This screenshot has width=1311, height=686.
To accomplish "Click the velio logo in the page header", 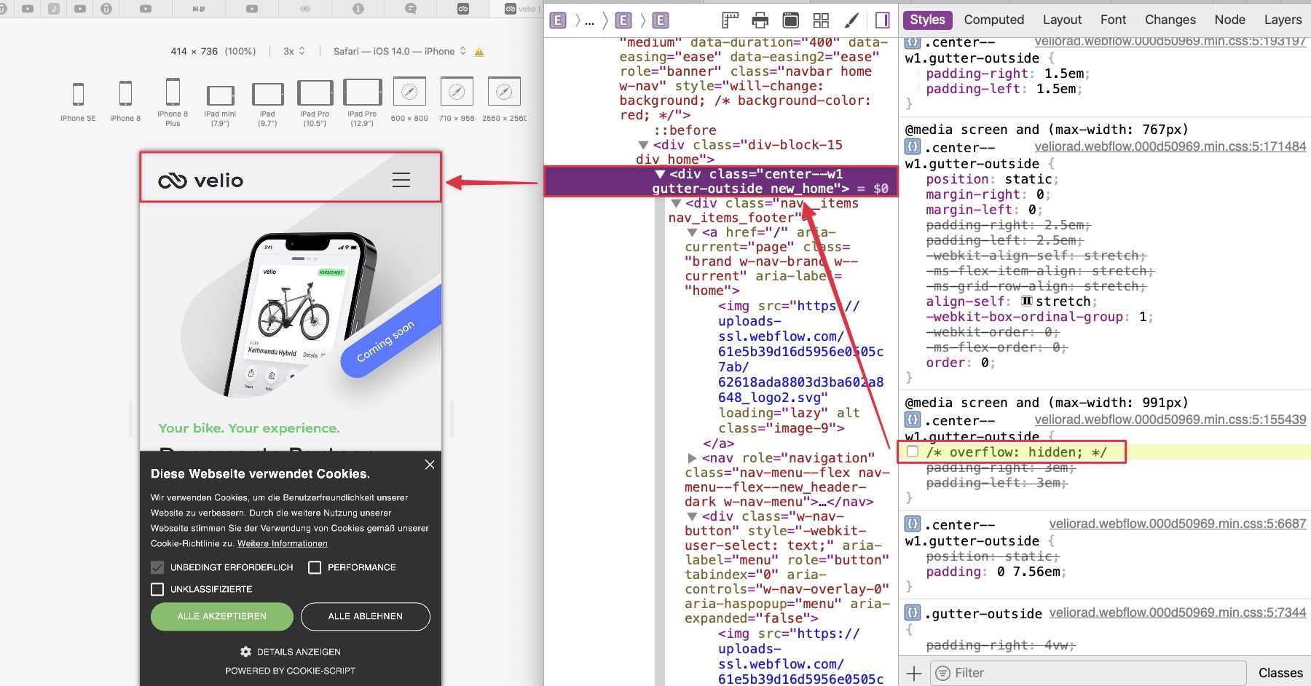I will pos(201,181).
